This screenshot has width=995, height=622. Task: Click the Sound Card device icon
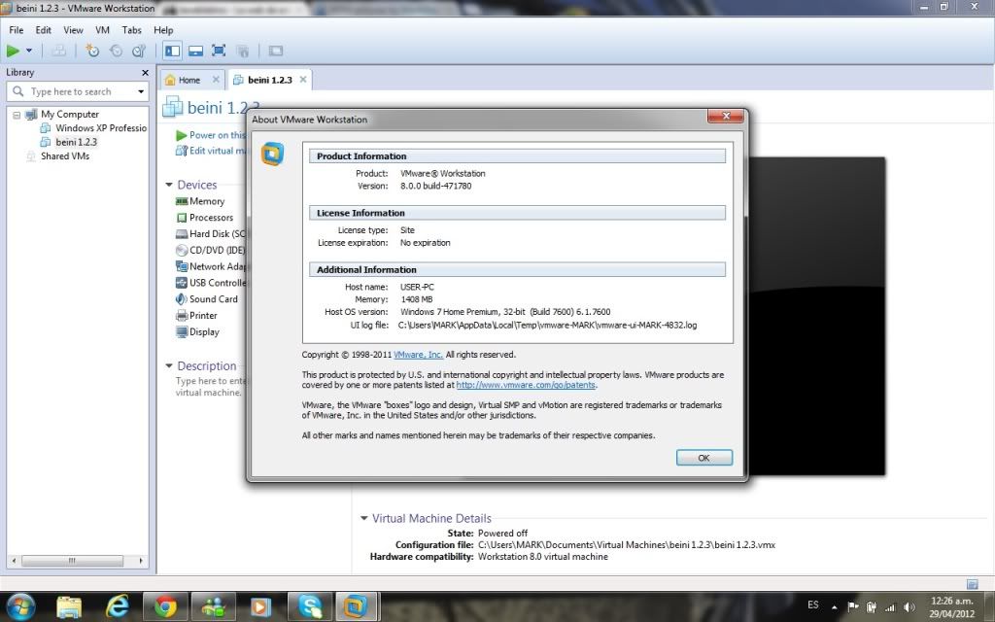pos(182,299)
